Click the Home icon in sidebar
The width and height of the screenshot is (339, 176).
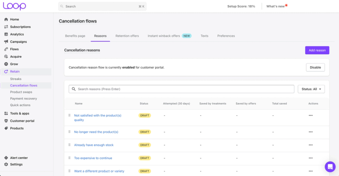6,19
